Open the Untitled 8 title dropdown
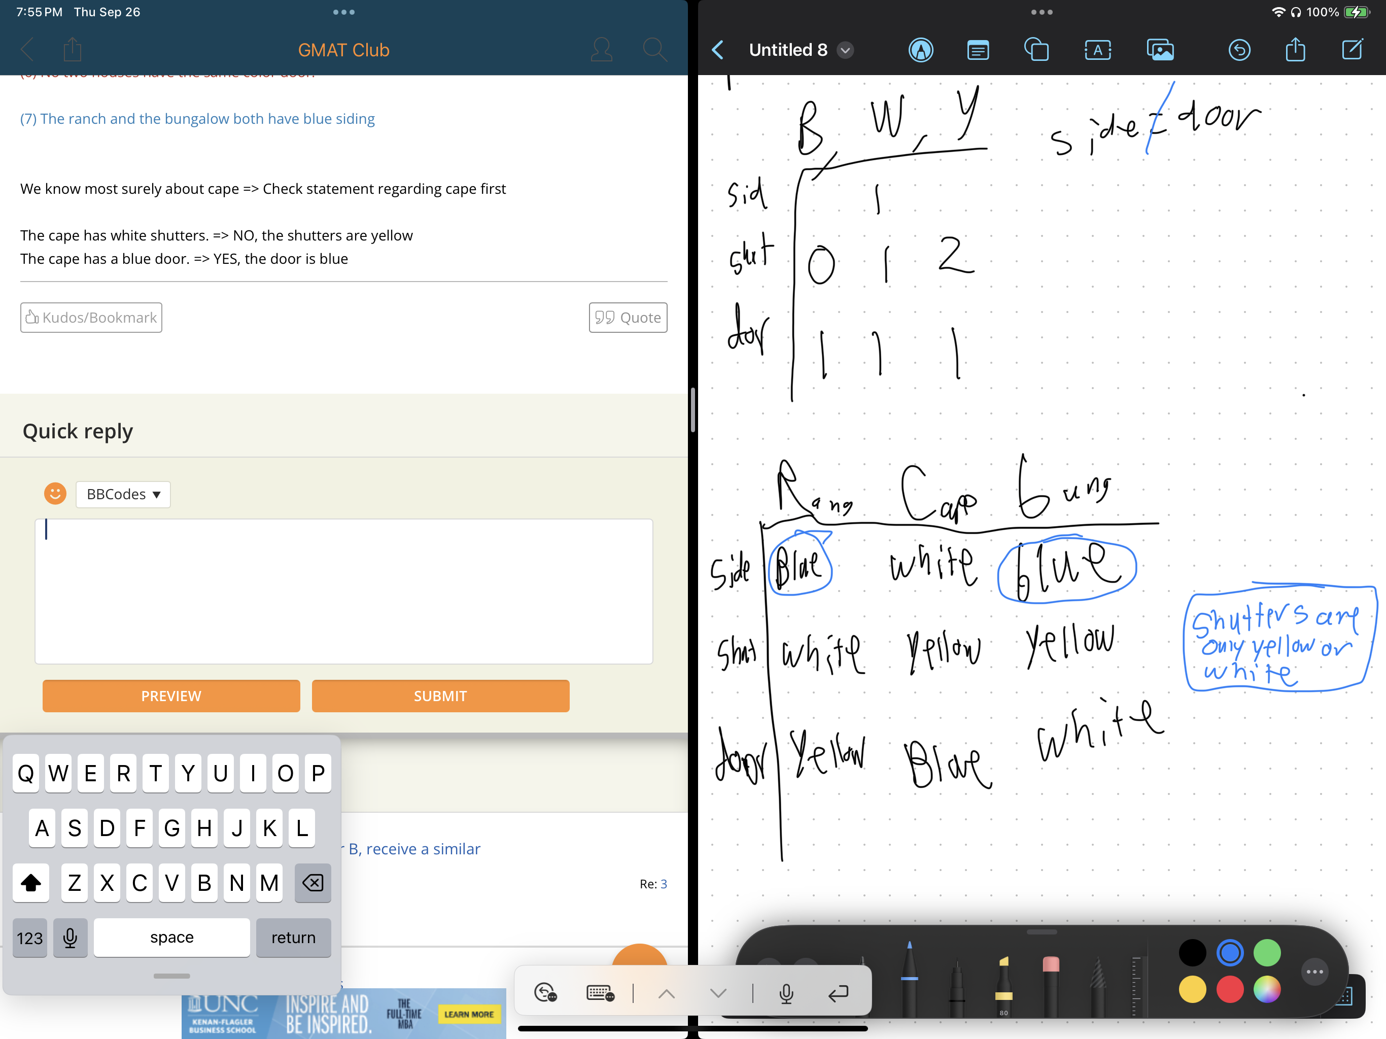 coord(845,50)
